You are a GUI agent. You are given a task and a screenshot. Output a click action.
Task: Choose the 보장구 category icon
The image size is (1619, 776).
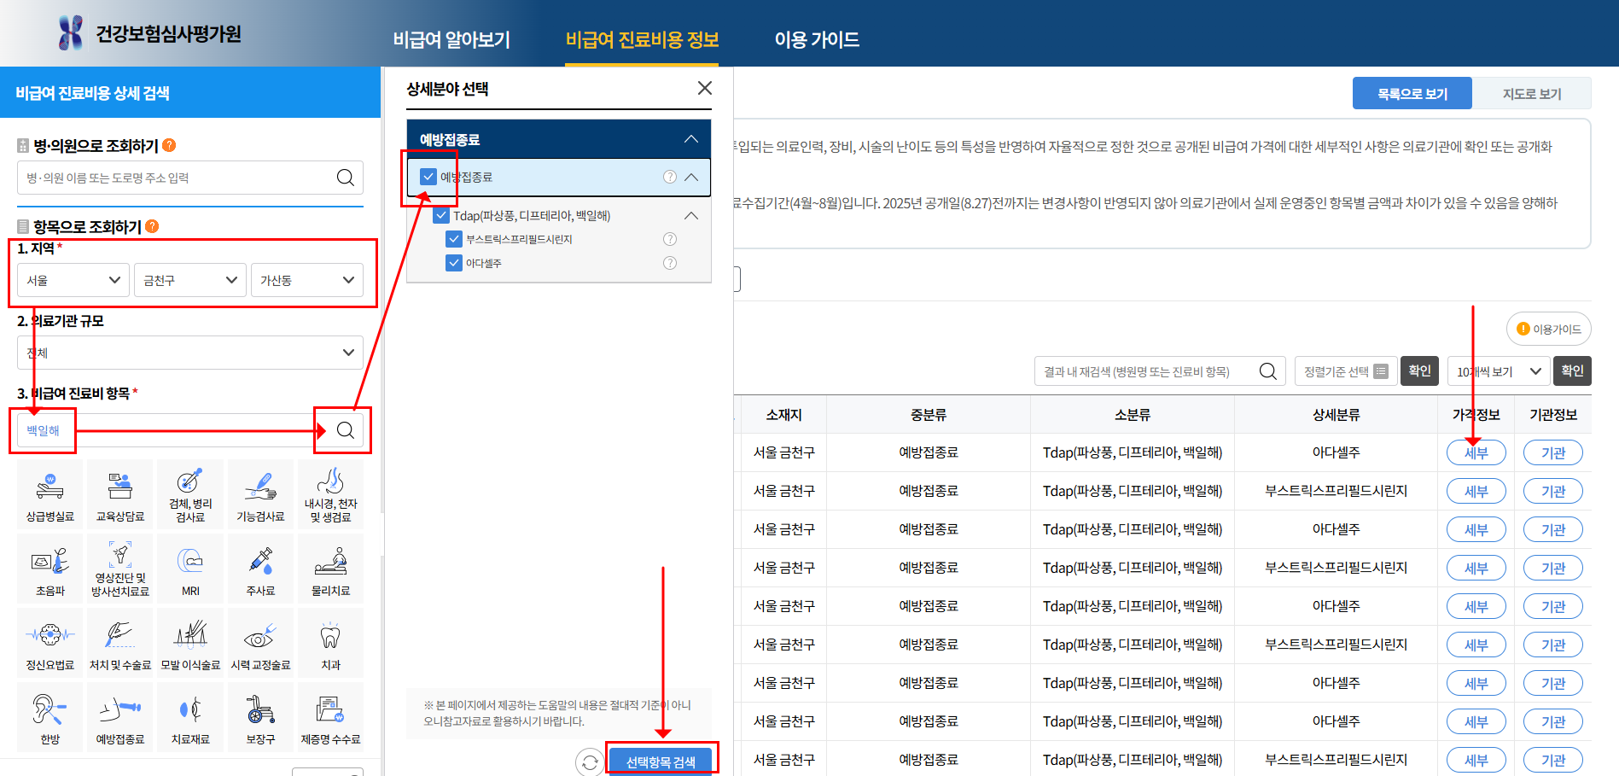[260, 717]
